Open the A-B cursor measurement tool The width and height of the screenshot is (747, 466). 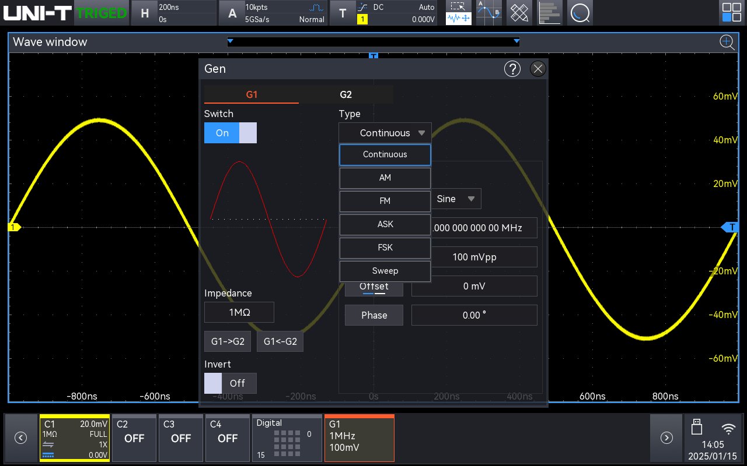[x=489, y=13]
